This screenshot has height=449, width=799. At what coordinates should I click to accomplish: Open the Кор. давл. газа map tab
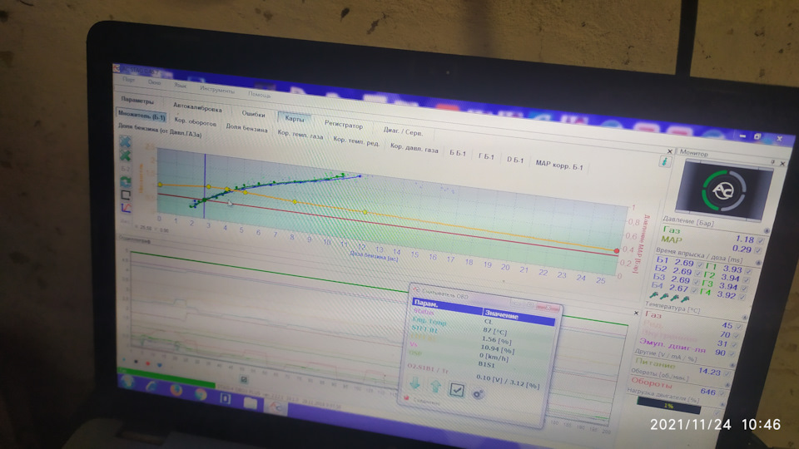click(x=414, y=148)
